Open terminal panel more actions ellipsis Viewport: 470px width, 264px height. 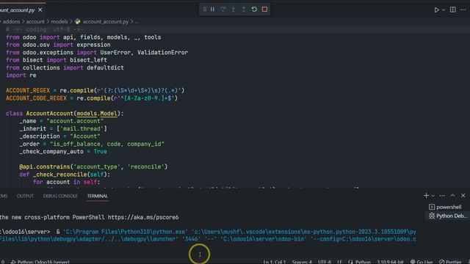pyautogui.click(x=442, y=196)
